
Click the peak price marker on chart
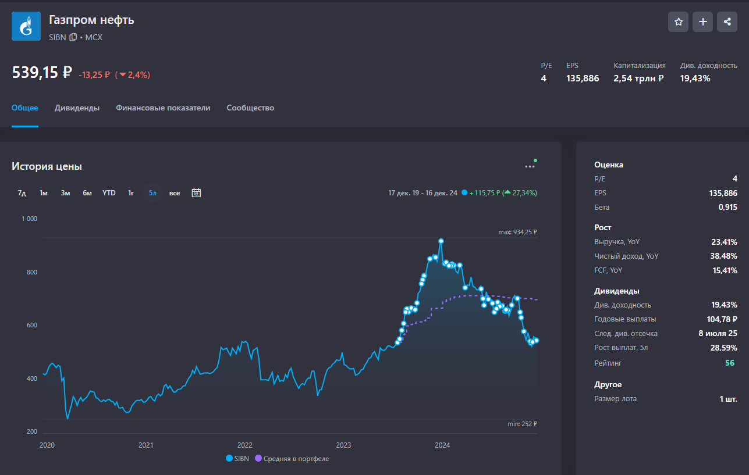tap(441, 241)
